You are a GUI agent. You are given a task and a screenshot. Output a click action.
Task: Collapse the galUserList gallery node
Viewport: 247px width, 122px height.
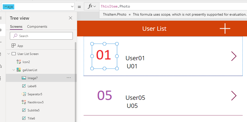click(14, 70)
